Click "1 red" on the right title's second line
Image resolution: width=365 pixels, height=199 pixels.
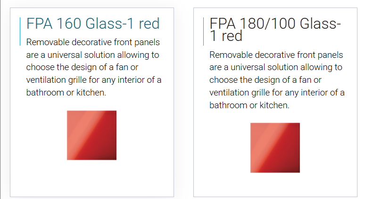pyautogui.click(x=226, y=36)
